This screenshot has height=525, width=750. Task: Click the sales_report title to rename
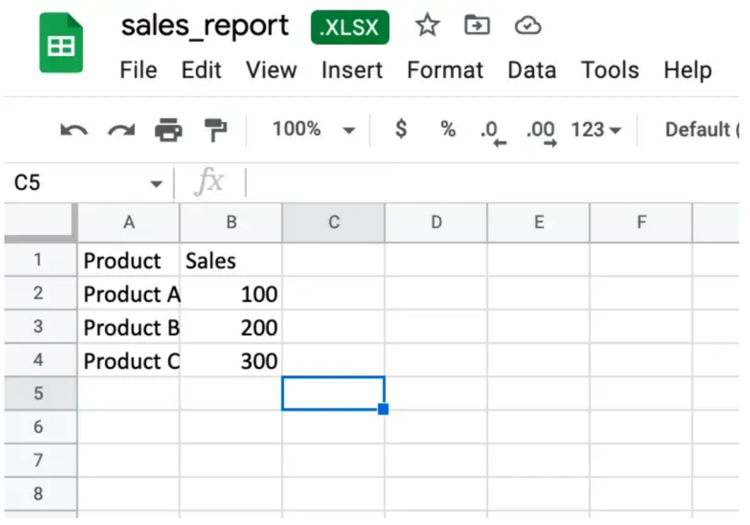pyautogui.click(x=205, y=26)
